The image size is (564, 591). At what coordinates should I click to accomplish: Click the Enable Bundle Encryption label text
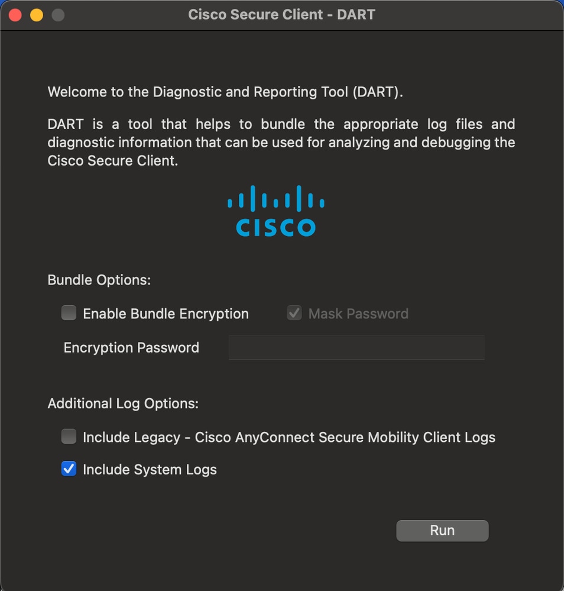(x=167, y=314)
